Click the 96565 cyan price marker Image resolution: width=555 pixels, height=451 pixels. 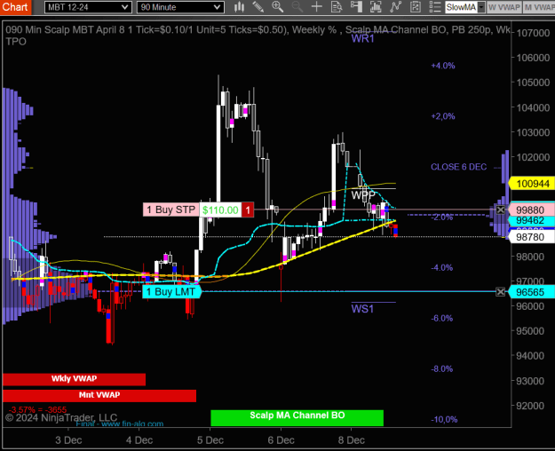pyautogui.click(x=531, y=292)
